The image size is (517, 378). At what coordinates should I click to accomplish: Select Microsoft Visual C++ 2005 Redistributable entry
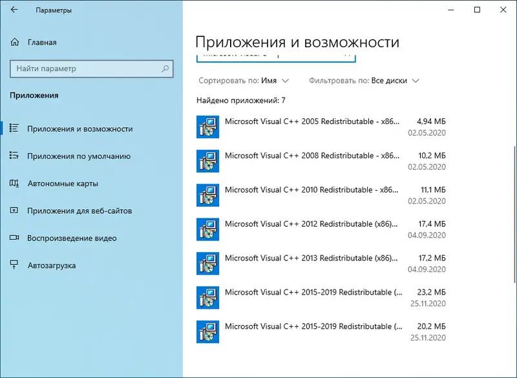(x=321, y=127)
